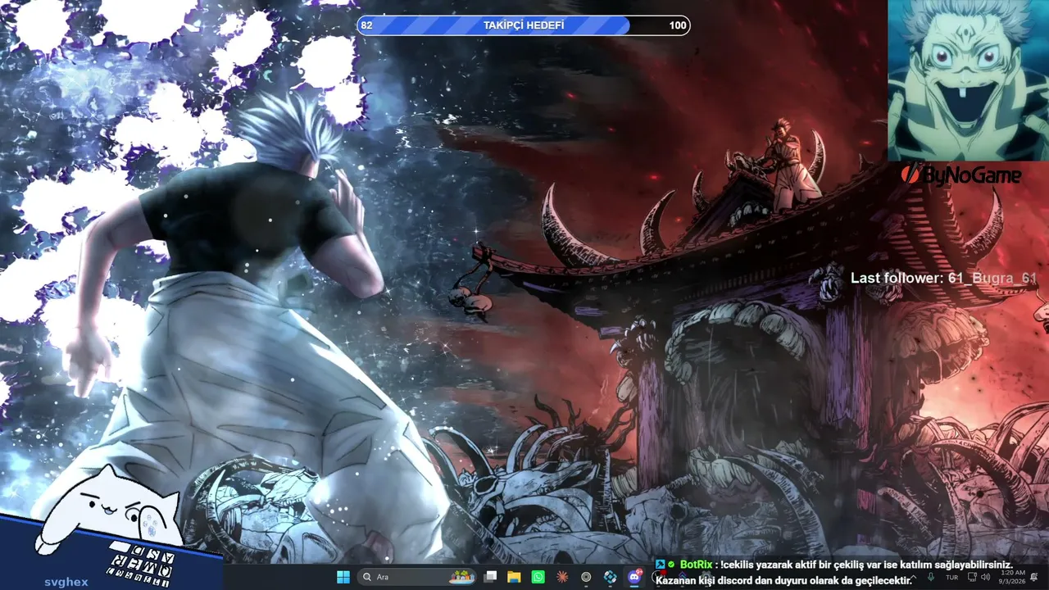Open WhatsApp from the taskbar
The width and height of the screenshot is (1049, 590).
pos(538,577)
